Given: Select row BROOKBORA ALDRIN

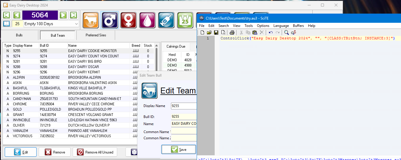Looking at the screenshot, I should (70, 77).
